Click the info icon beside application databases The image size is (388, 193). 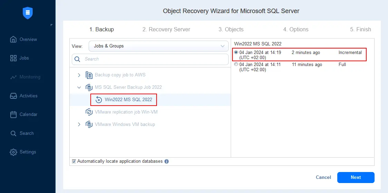click(x=167, y=161)
